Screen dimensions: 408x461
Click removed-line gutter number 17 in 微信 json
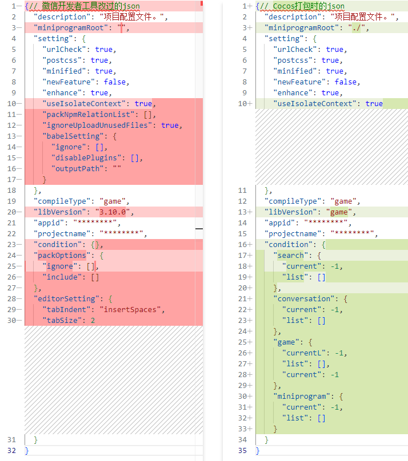click(x=11, y=179)
